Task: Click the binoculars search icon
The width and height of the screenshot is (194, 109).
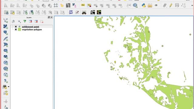Action: 84,12
